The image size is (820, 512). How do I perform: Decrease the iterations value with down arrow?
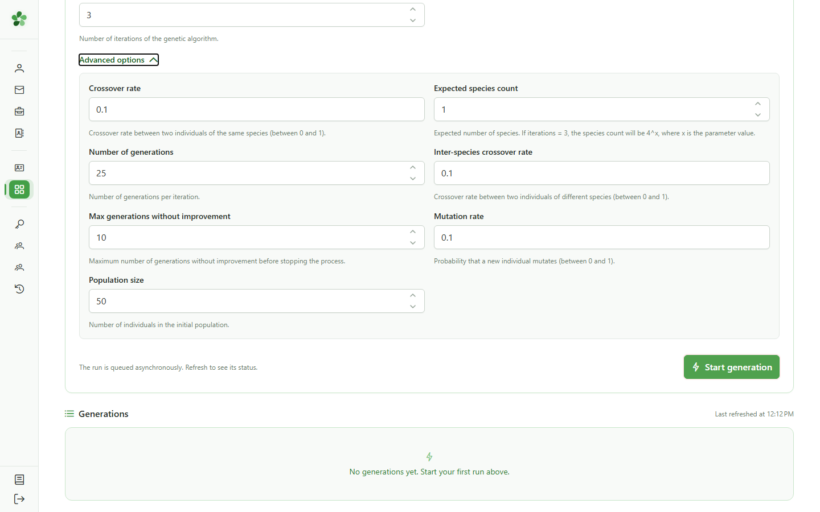tap(413, 20)
